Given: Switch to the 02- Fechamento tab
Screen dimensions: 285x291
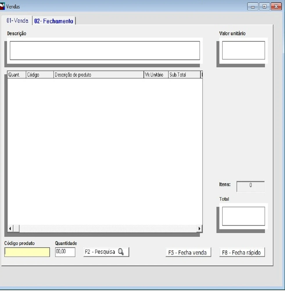Looking at the screenshot, I should [x=54, y=21].
